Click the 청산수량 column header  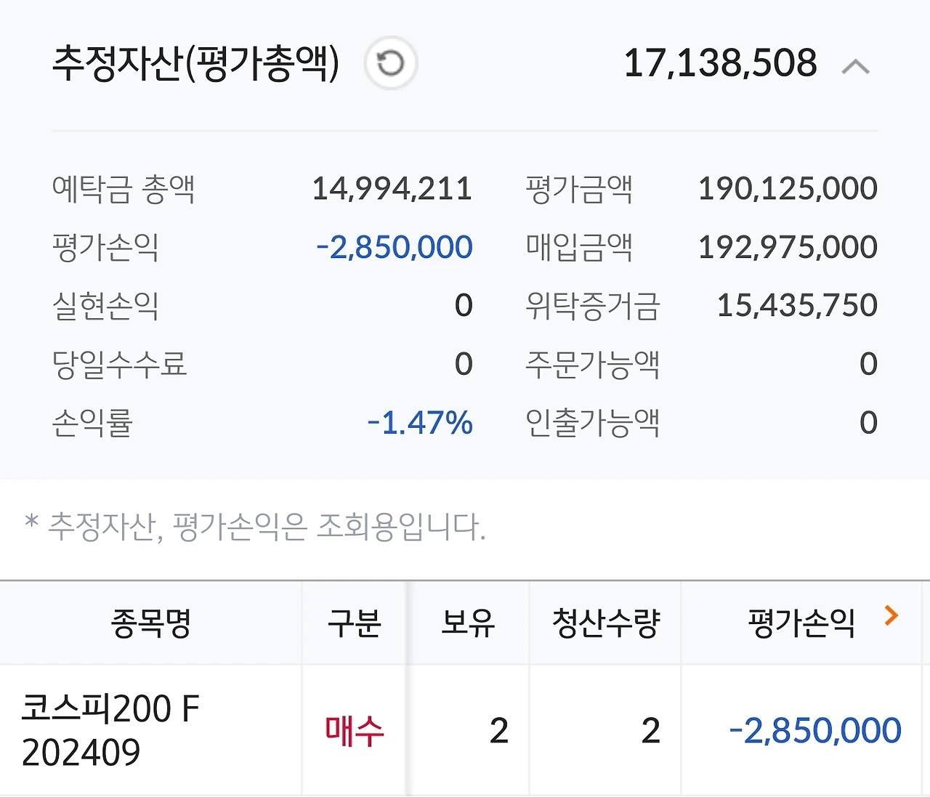pyautogui.click(x=605, y=623)
